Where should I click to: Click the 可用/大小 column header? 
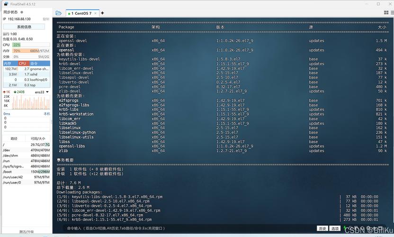coord(38,138)
